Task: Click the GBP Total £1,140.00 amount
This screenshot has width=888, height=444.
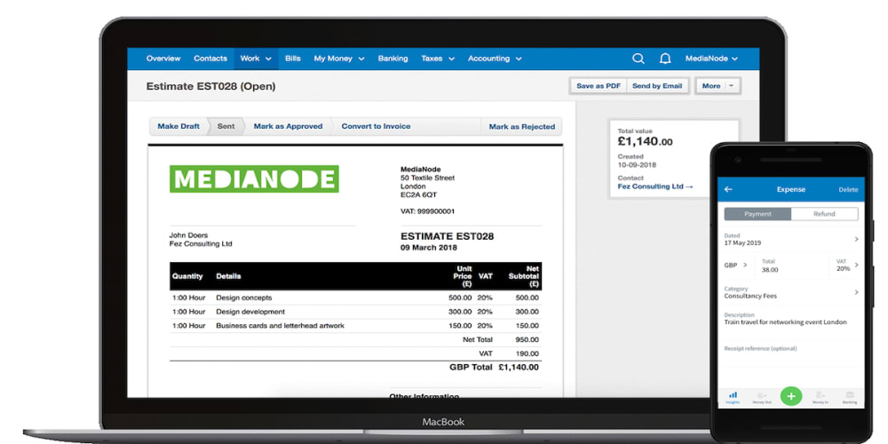Action: click(519, 368)
